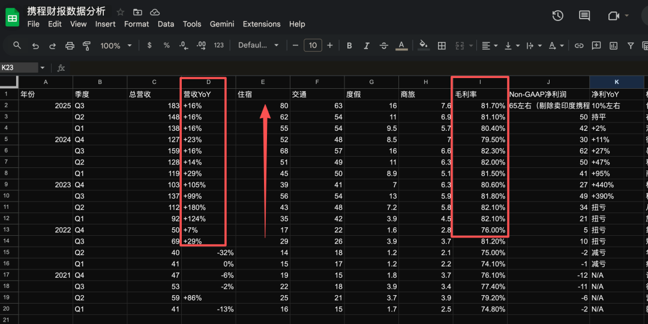Print the spreadsheet using the printer icon
648x324 pixels.
click(x=70, y=46)
